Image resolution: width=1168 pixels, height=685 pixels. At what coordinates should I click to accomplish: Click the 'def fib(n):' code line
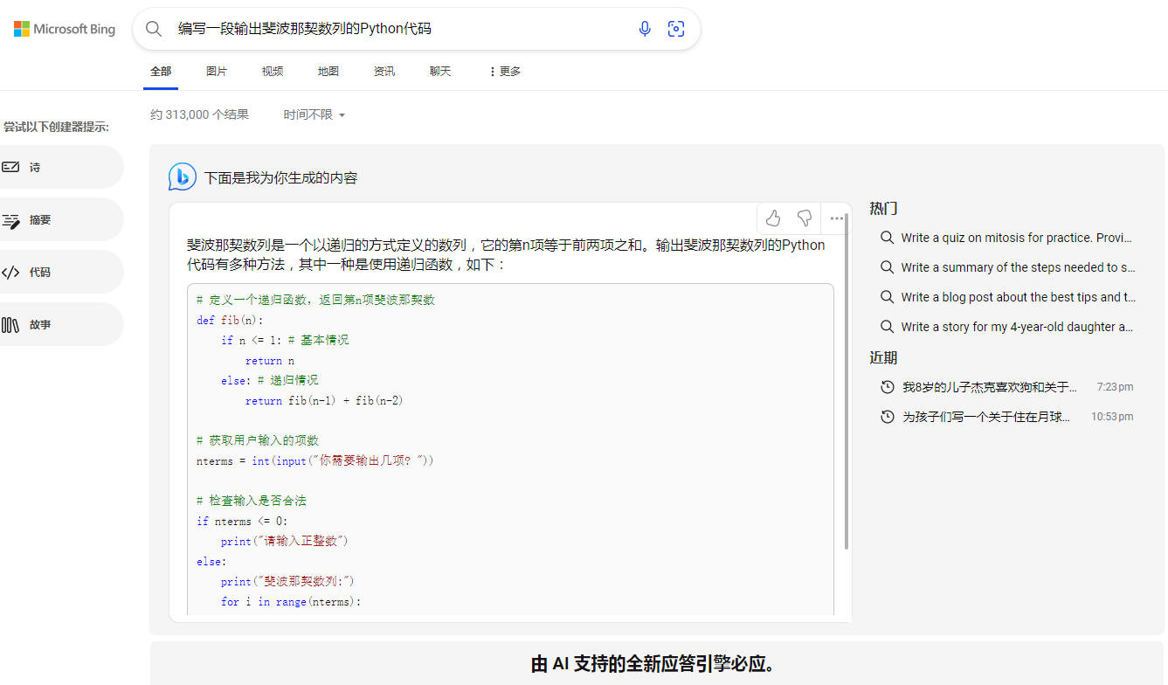pos(230,321)
